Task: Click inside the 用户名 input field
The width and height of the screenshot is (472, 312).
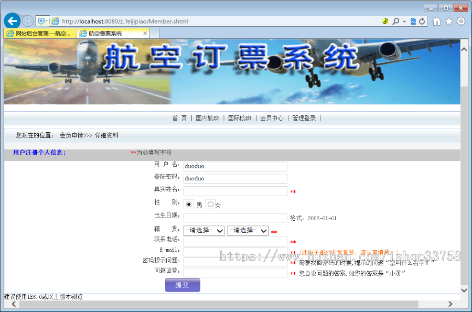Action: 234,166
